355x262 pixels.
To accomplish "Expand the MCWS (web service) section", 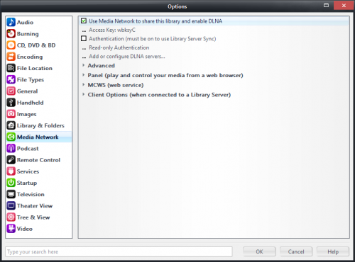I will pos(83,84).
